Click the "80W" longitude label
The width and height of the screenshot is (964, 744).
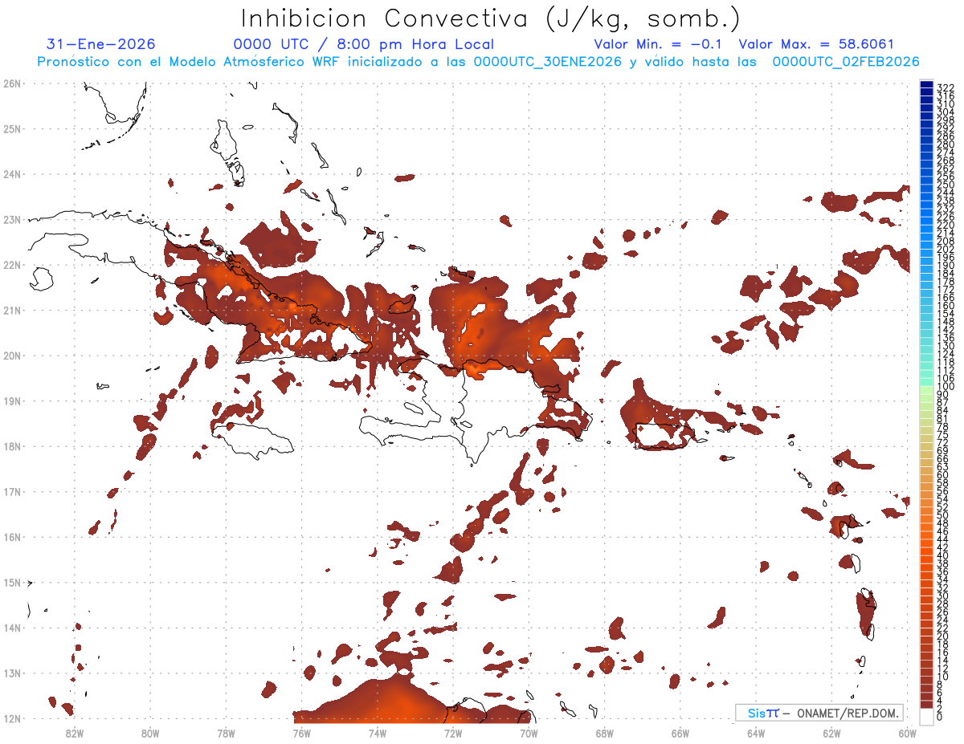click(150, 732)
